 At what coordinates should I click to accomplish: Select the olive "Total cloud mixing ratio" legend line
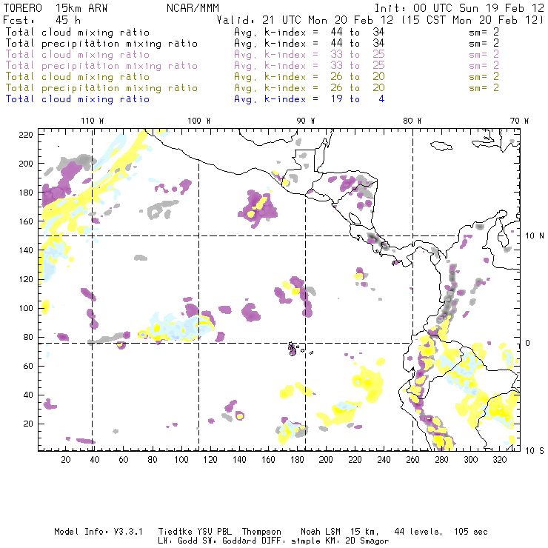(x=78, y=77)
